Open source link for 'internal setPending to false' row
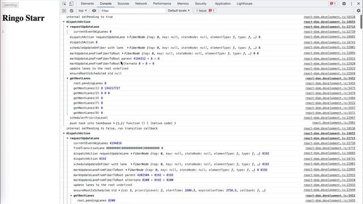Screen dimensions: 363x204 329,129
